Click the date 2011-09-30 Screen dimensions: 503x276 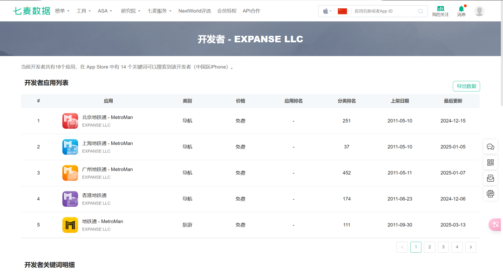pyautogui.click(x=400, y=225)
